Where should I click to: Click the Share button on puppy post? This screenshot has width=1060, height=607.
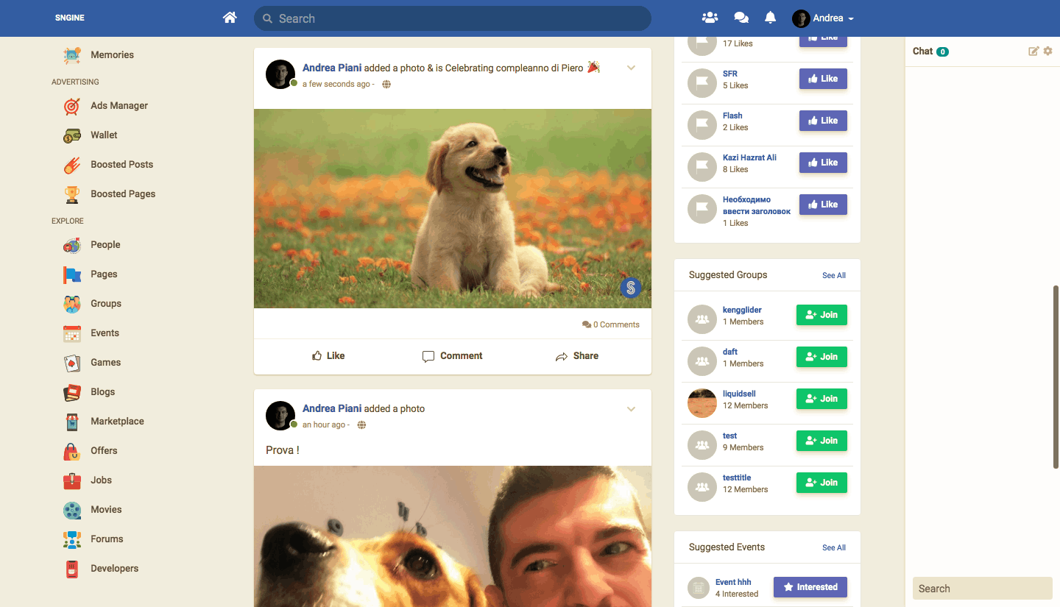coord(576,356)
